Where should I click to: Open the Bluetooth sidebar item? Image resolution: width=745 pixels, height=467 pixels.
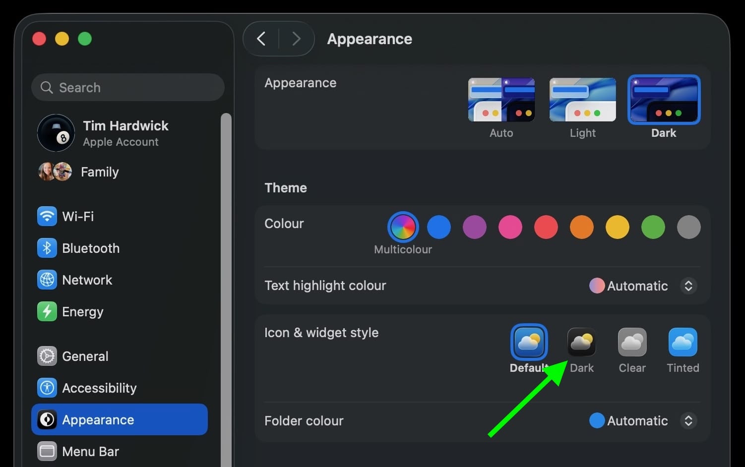click(x=120, y=248)
